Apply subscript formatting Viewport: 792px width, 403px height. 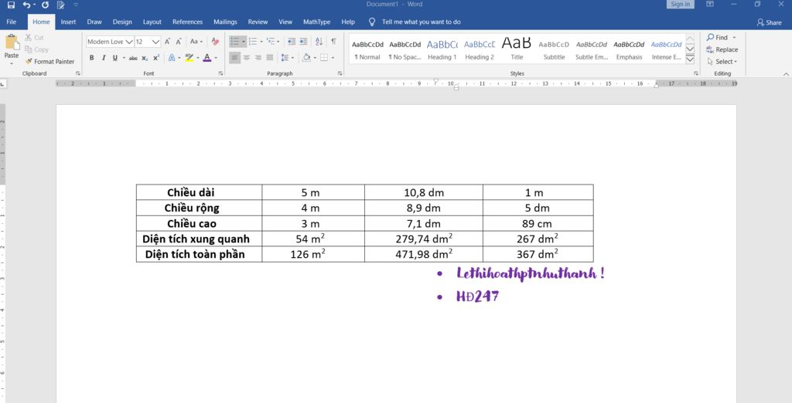click(x=145, y=58)
